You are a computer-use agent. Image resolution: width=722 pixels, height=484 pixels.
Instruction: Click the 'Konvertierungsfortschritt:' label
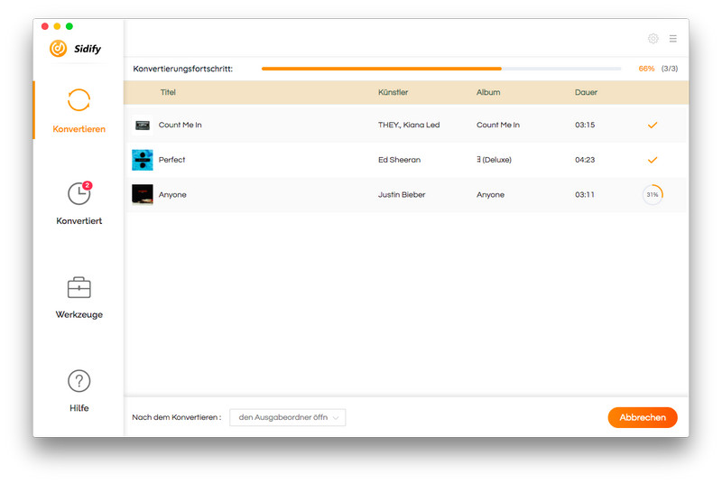(183, 69)
